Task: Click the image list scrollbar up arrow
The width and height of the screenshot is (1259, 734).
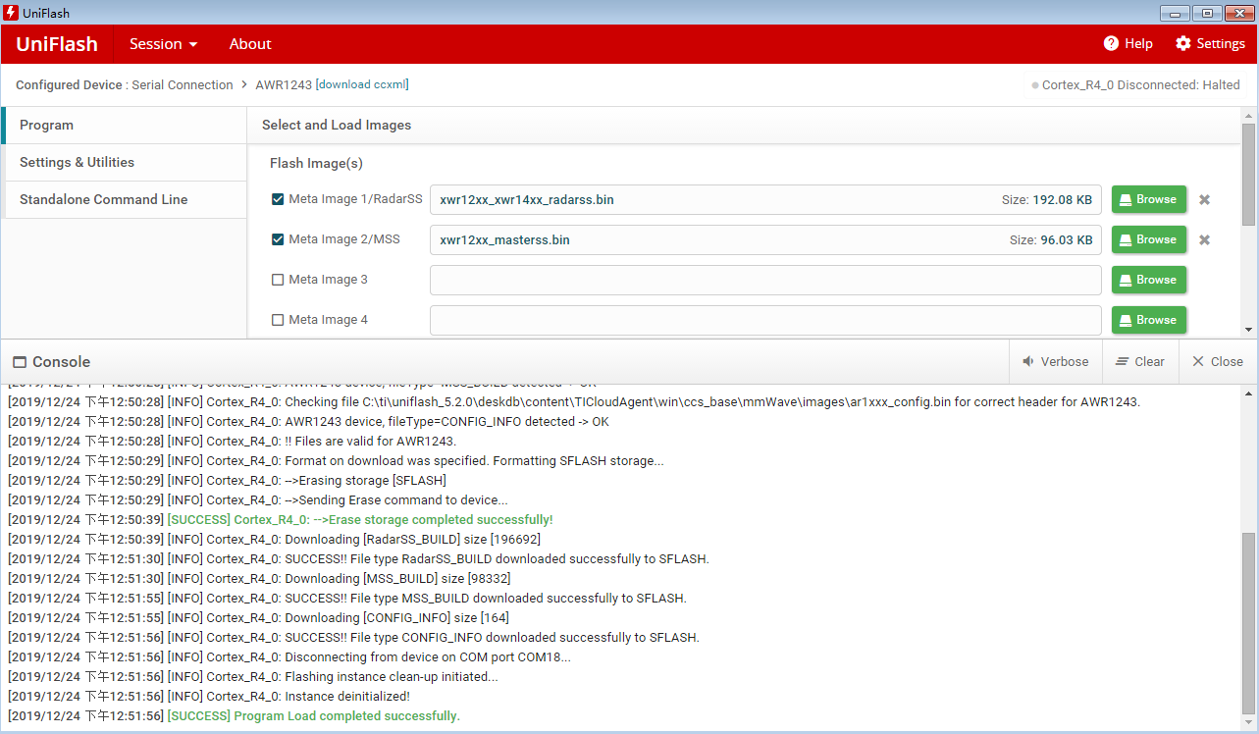Action: click(1248, 116)
